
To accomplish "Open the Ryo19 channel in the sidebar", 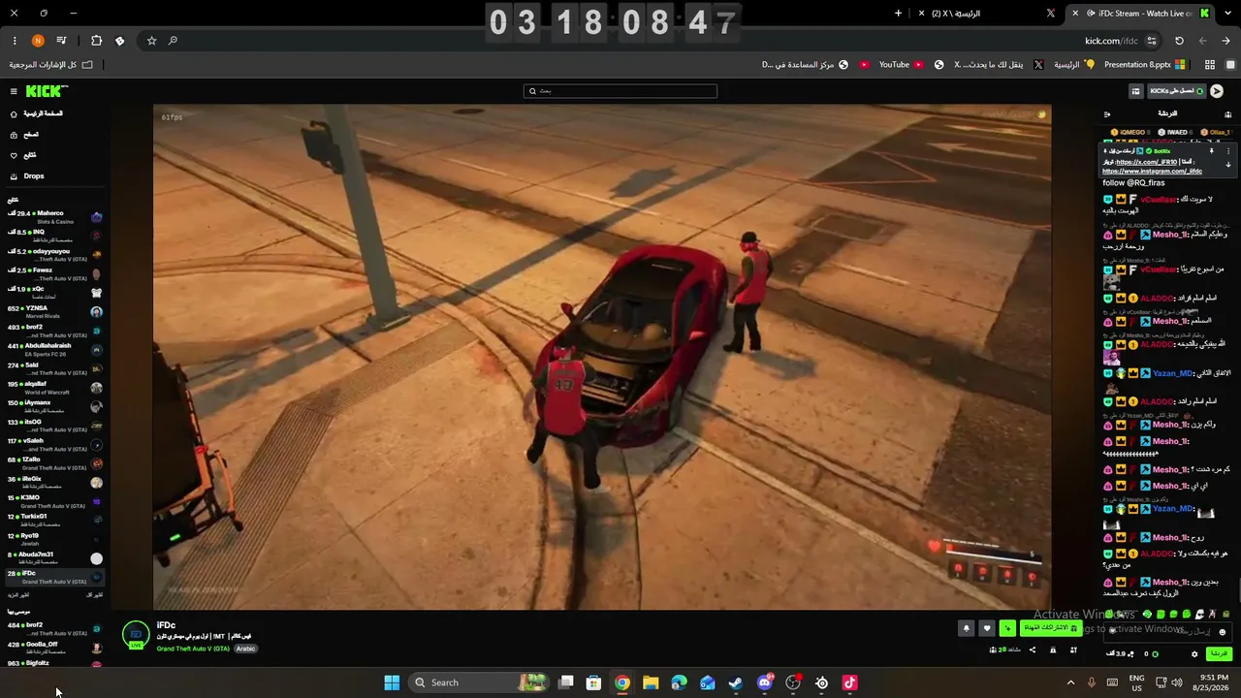I will (54, 539).
